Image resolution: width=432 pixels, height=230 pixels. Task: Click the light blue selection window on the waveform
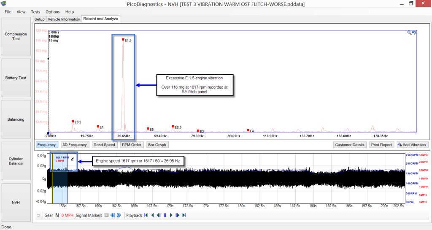pos(60,178)
